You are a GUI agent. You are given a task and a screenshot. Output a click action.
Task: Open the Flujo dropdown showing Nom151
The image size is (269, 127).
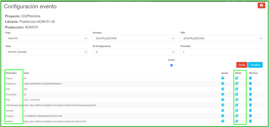click(46, 38)
